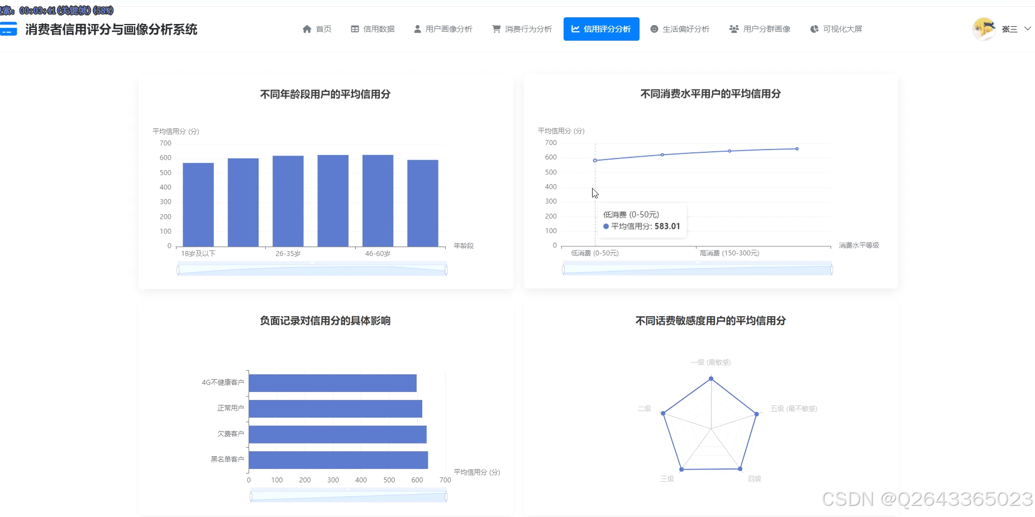Adjust the zoom slider under the age chart
1035x517 pixels.
click(311, 269)
